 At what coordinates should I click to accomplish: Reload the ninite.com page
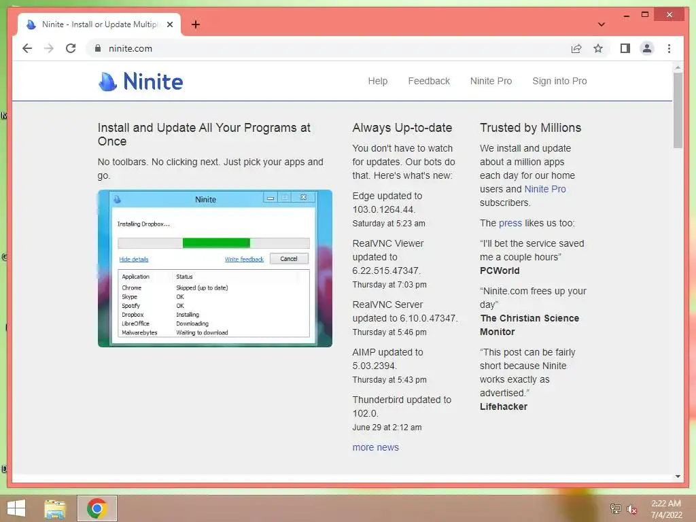pyautogui.click(x=71, y=48)
